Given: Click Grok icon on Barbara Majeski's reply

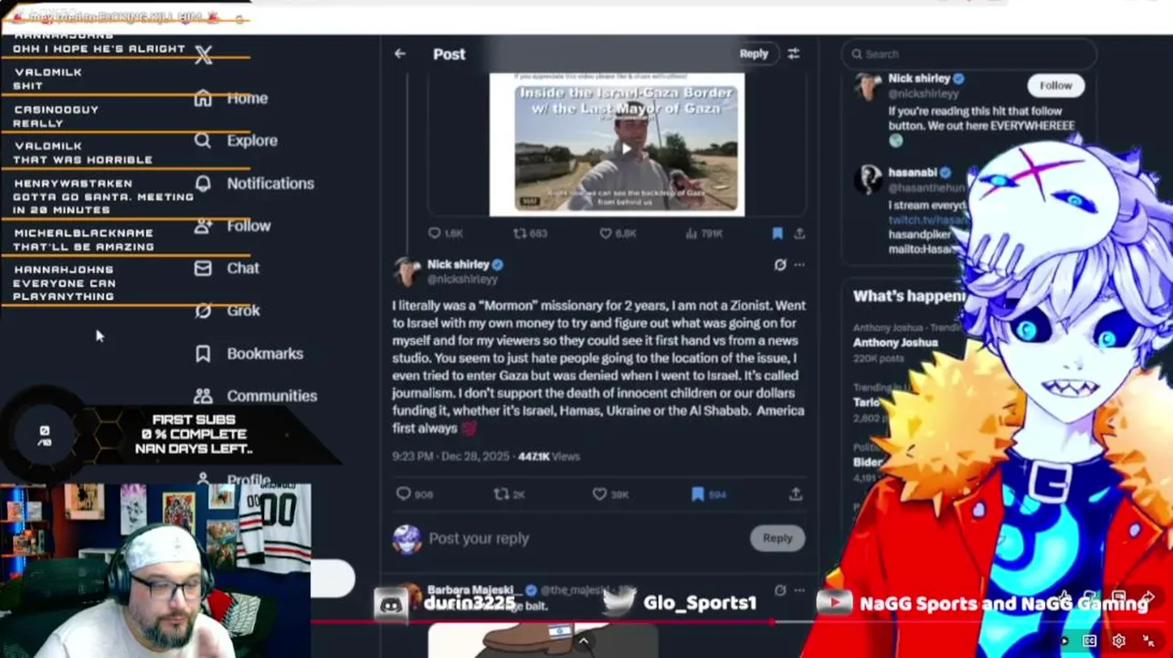Looking at the screenshot, I should 779,590.
